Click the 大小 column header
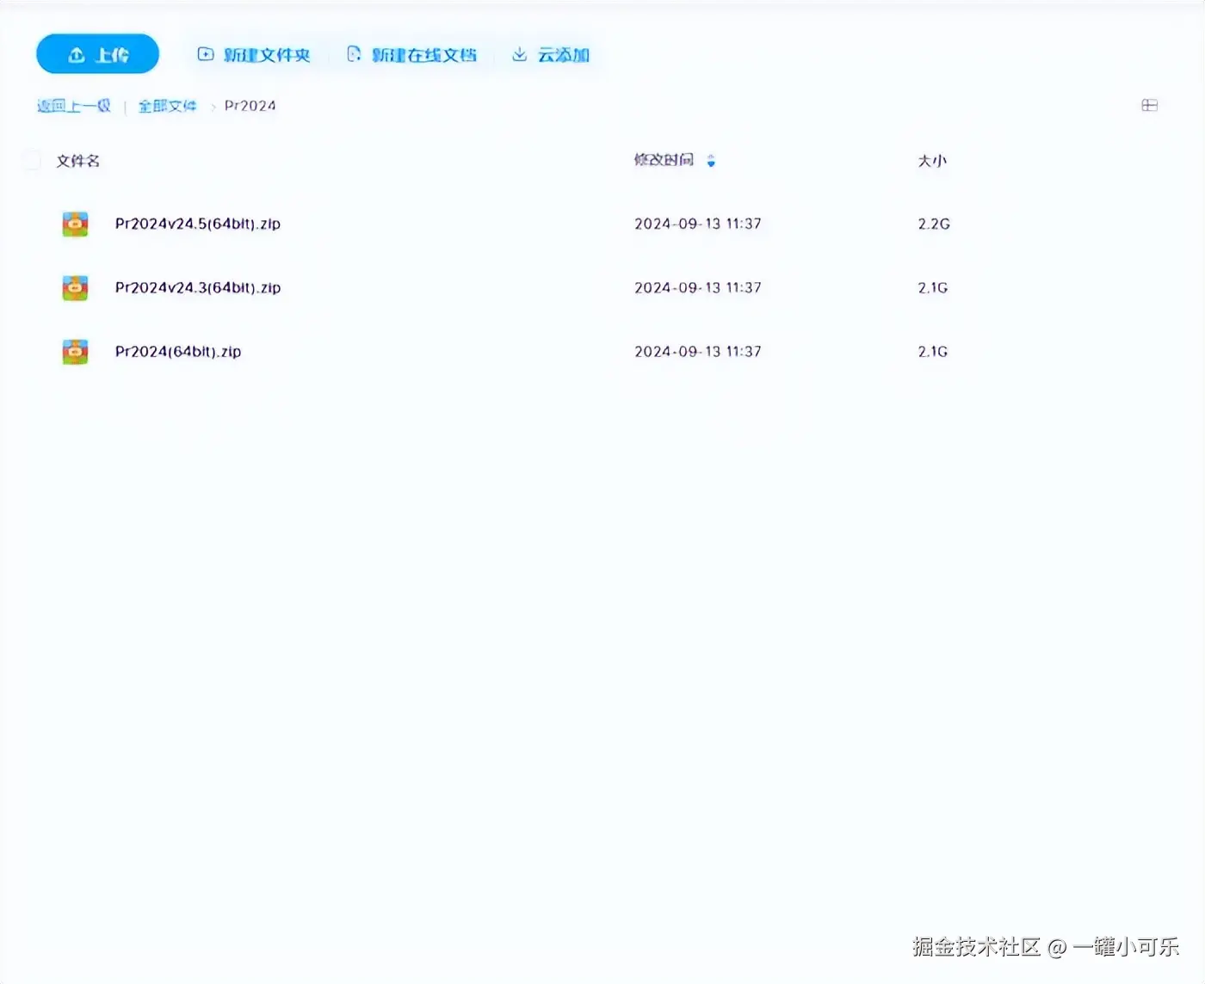1205x984 pixels. click(x=932, y=161)
